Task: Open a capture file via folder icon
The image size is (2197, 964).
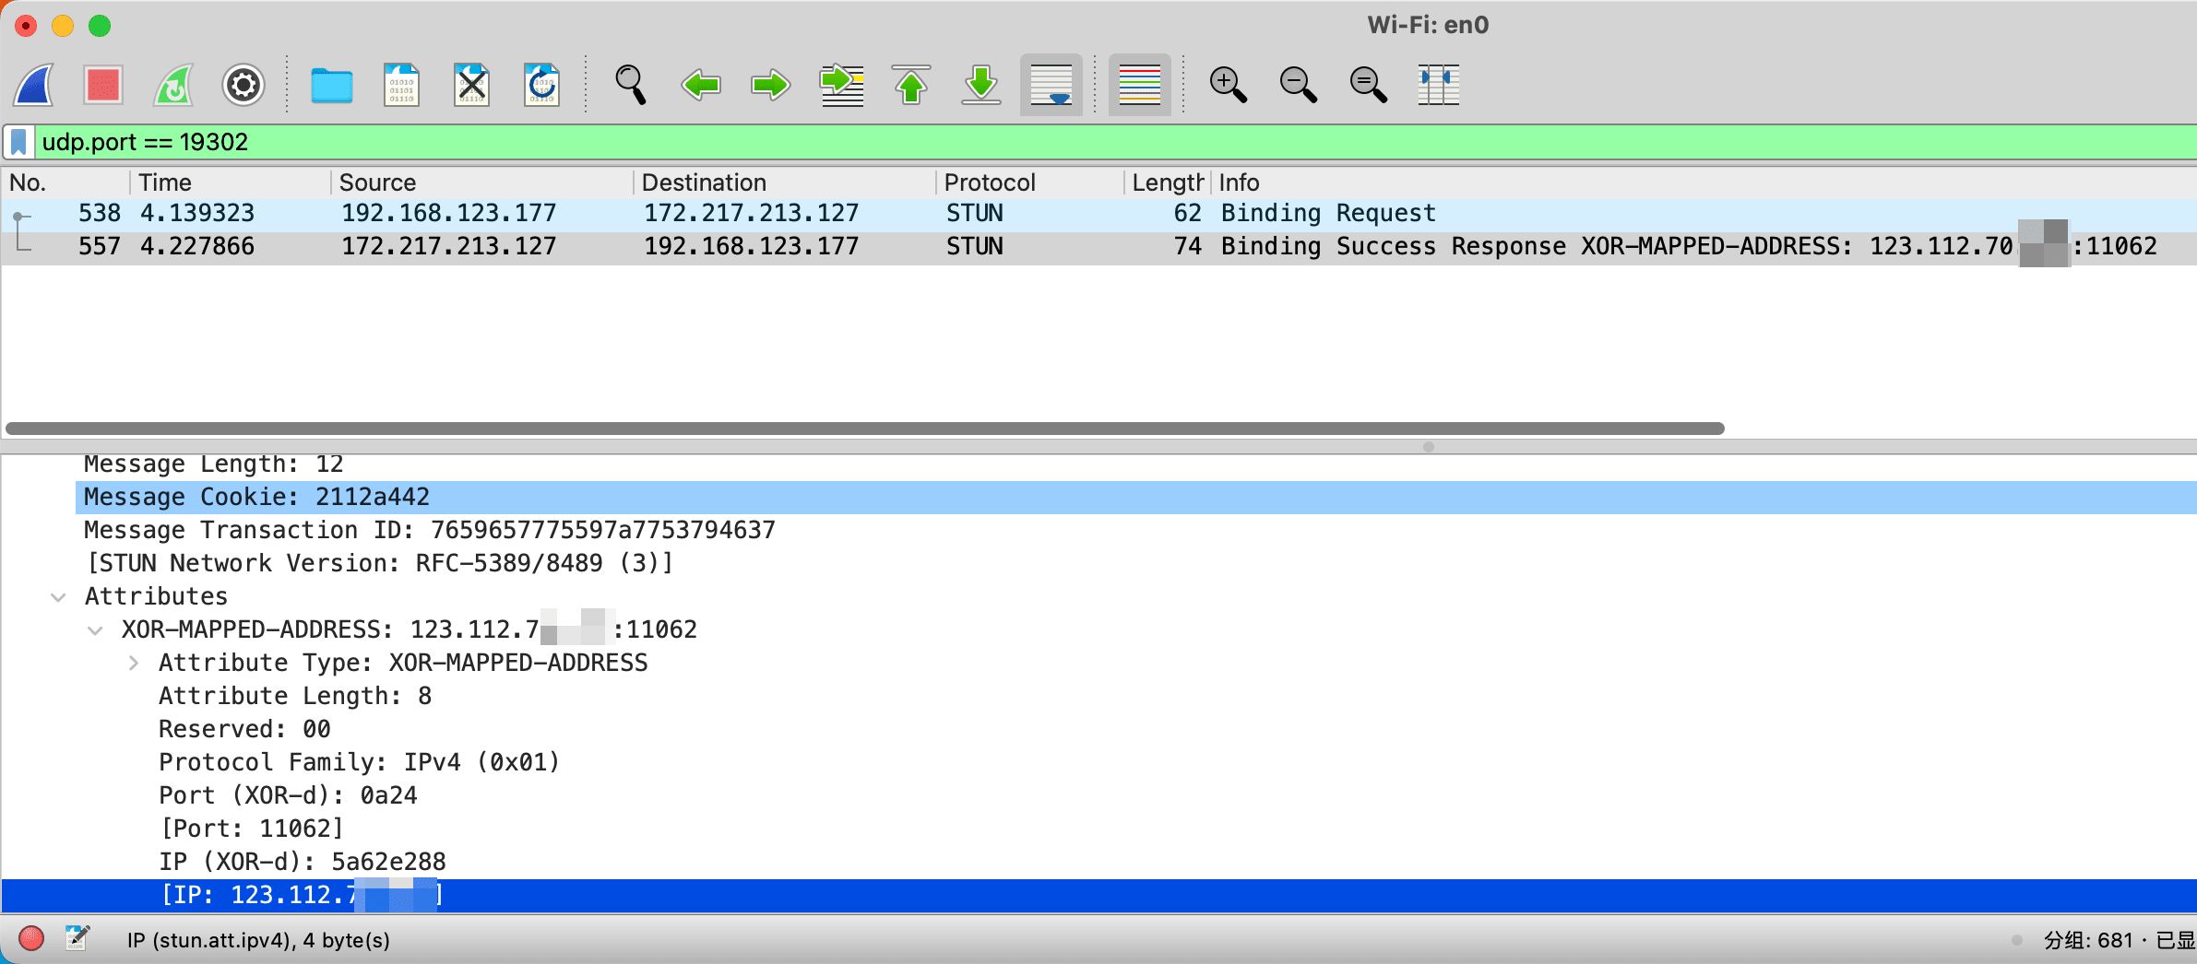Action: pos(331,86)
